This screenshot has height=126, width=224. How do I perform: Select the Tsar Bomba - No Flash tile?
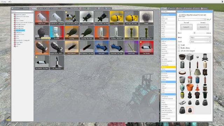pyautogui.click(x=42, y=63)
